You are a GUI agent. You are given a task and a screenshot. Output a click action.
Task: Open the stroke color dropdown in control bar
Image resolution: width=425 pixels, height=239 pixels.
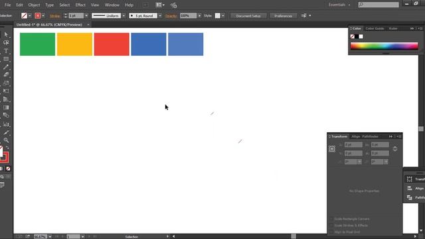[x=43, y=16]
